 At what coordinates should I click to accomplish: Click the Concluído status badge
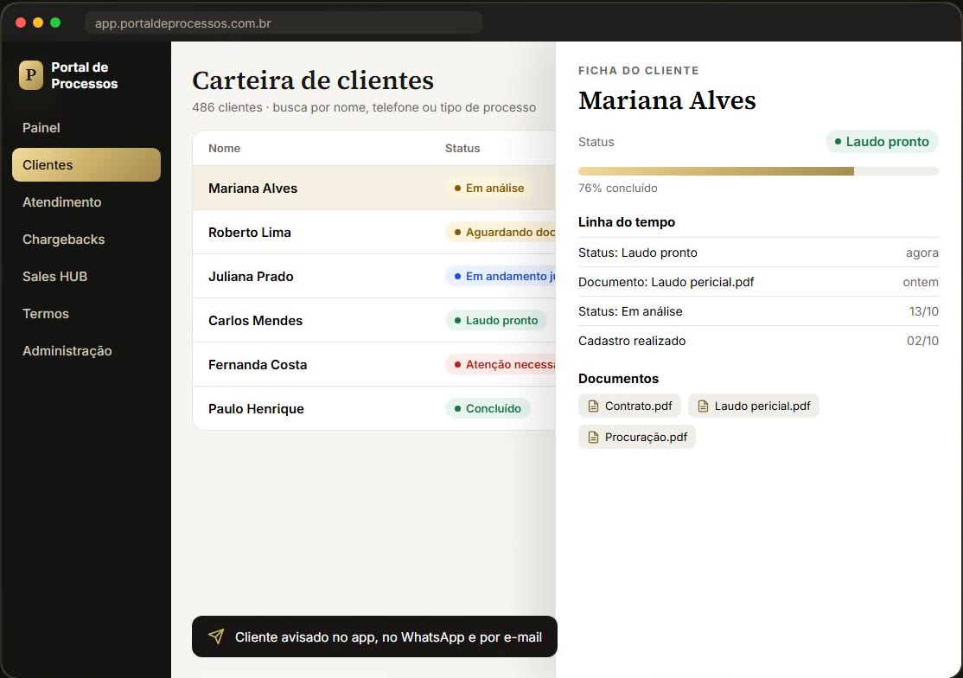tap(488, 408)
